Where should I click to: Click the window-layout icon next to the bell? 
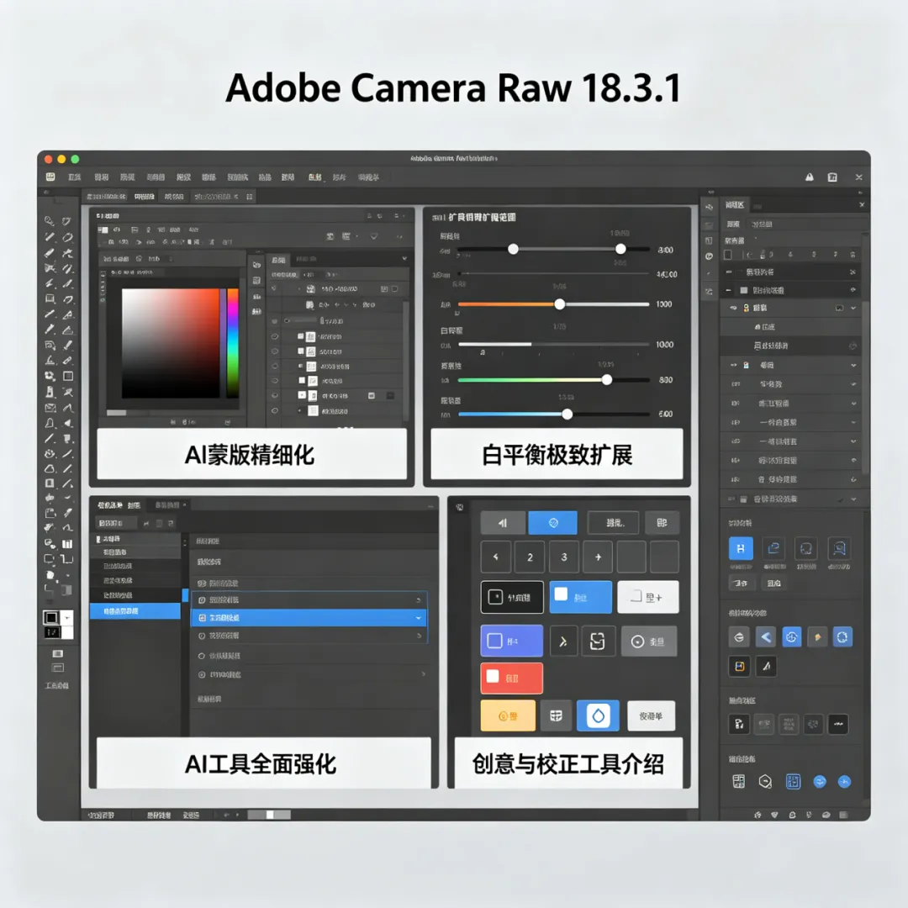point(832,177)
